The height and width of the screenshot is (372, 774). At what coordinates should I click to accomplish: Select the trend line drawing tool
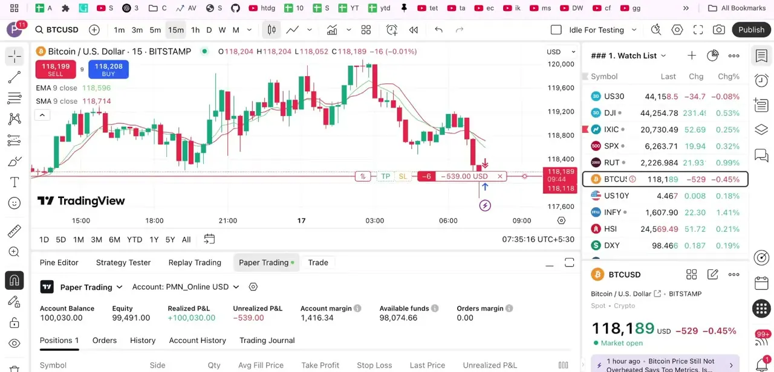(x=15, y=77)
